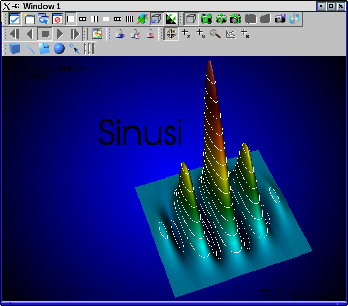Toggle the lock view icon

click(120, 34)
